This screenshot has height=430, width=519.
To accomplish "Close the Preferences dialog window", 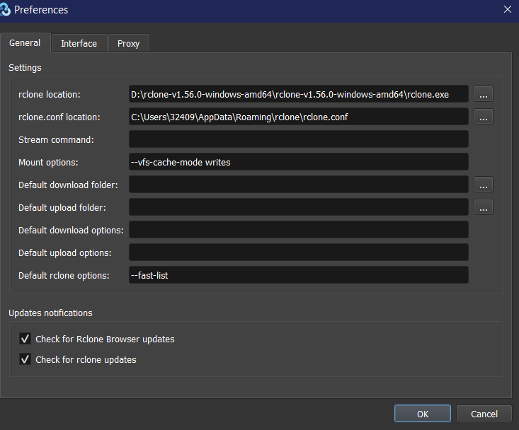I will (507, 10).
